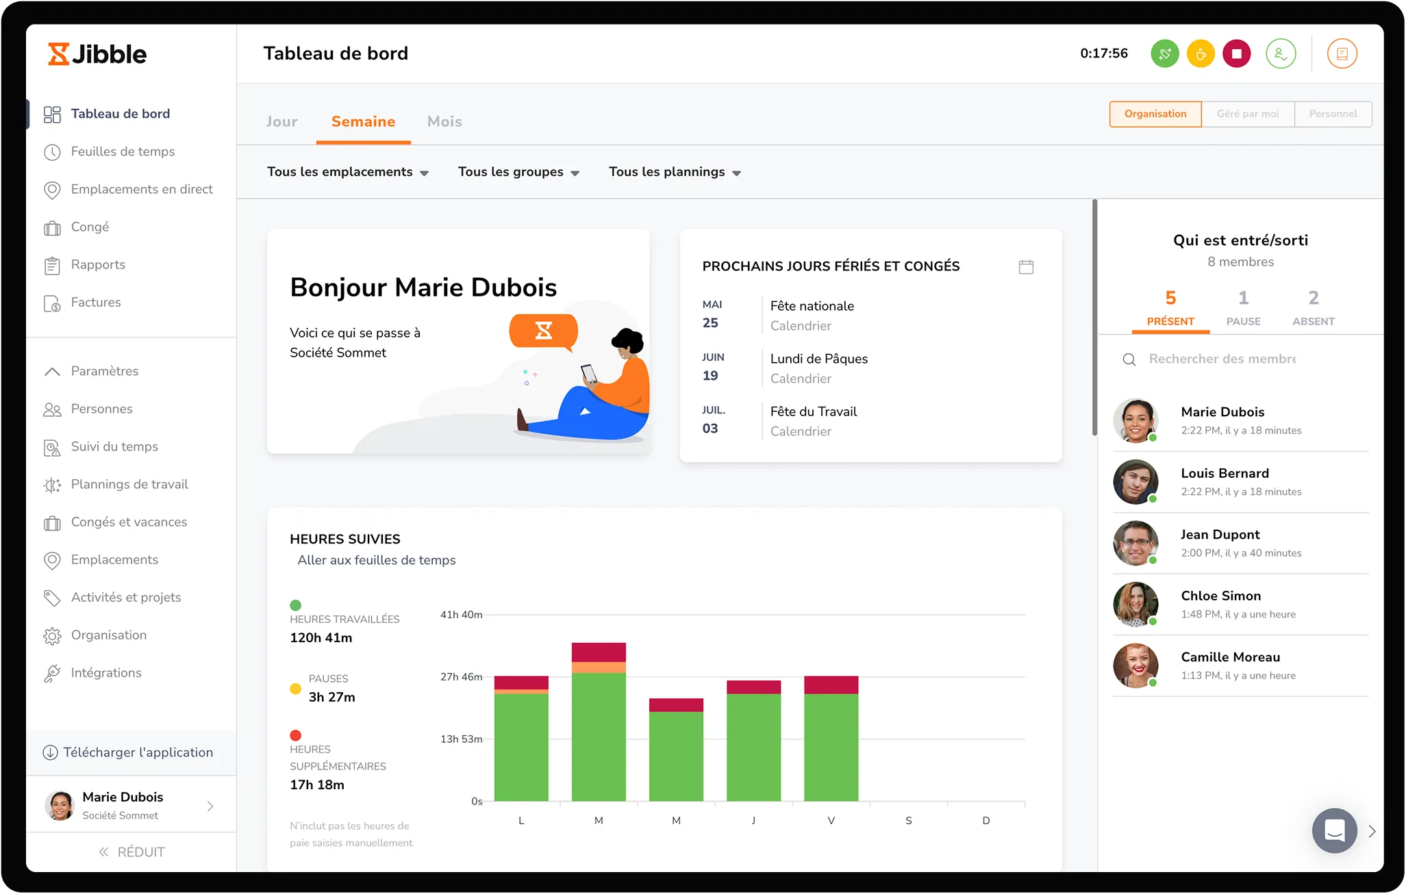Follow Aller aux feuilles de temps link

point(376,561)
